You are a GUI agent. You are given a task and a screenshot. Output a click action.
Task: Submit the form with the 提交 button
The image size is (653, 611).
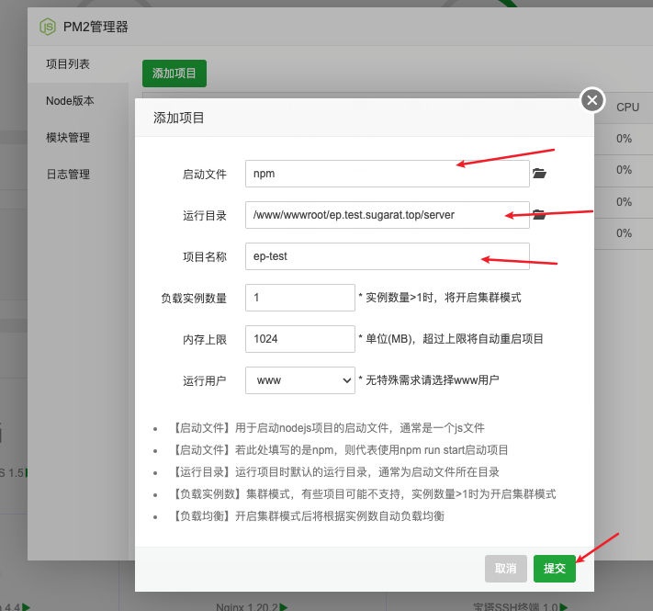[555, 569]
